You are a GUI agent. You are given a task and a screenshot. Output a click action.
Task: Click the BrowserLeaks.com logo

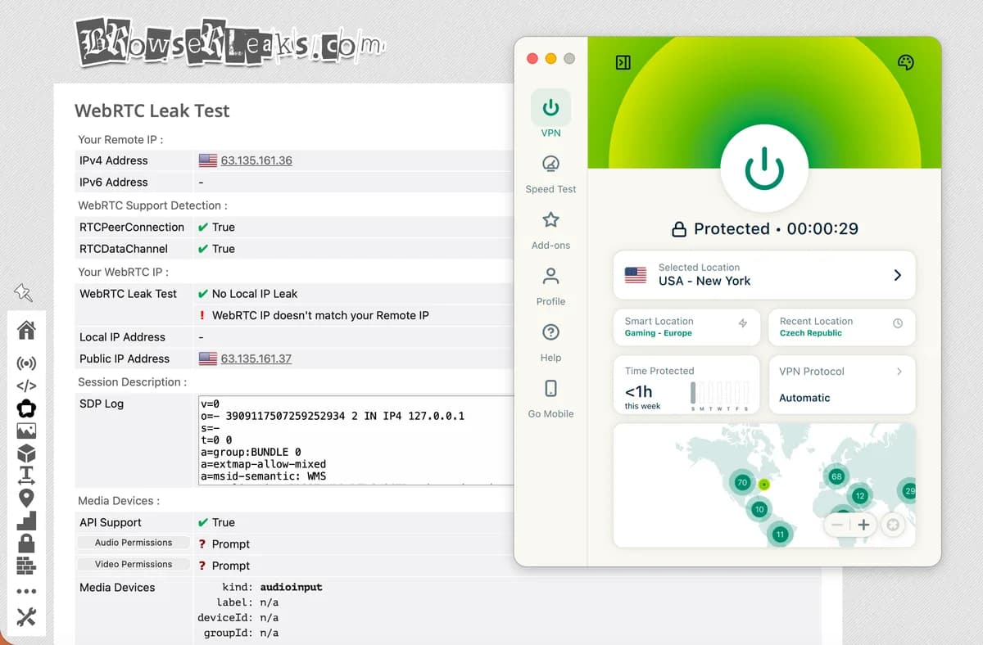(229, 42)
